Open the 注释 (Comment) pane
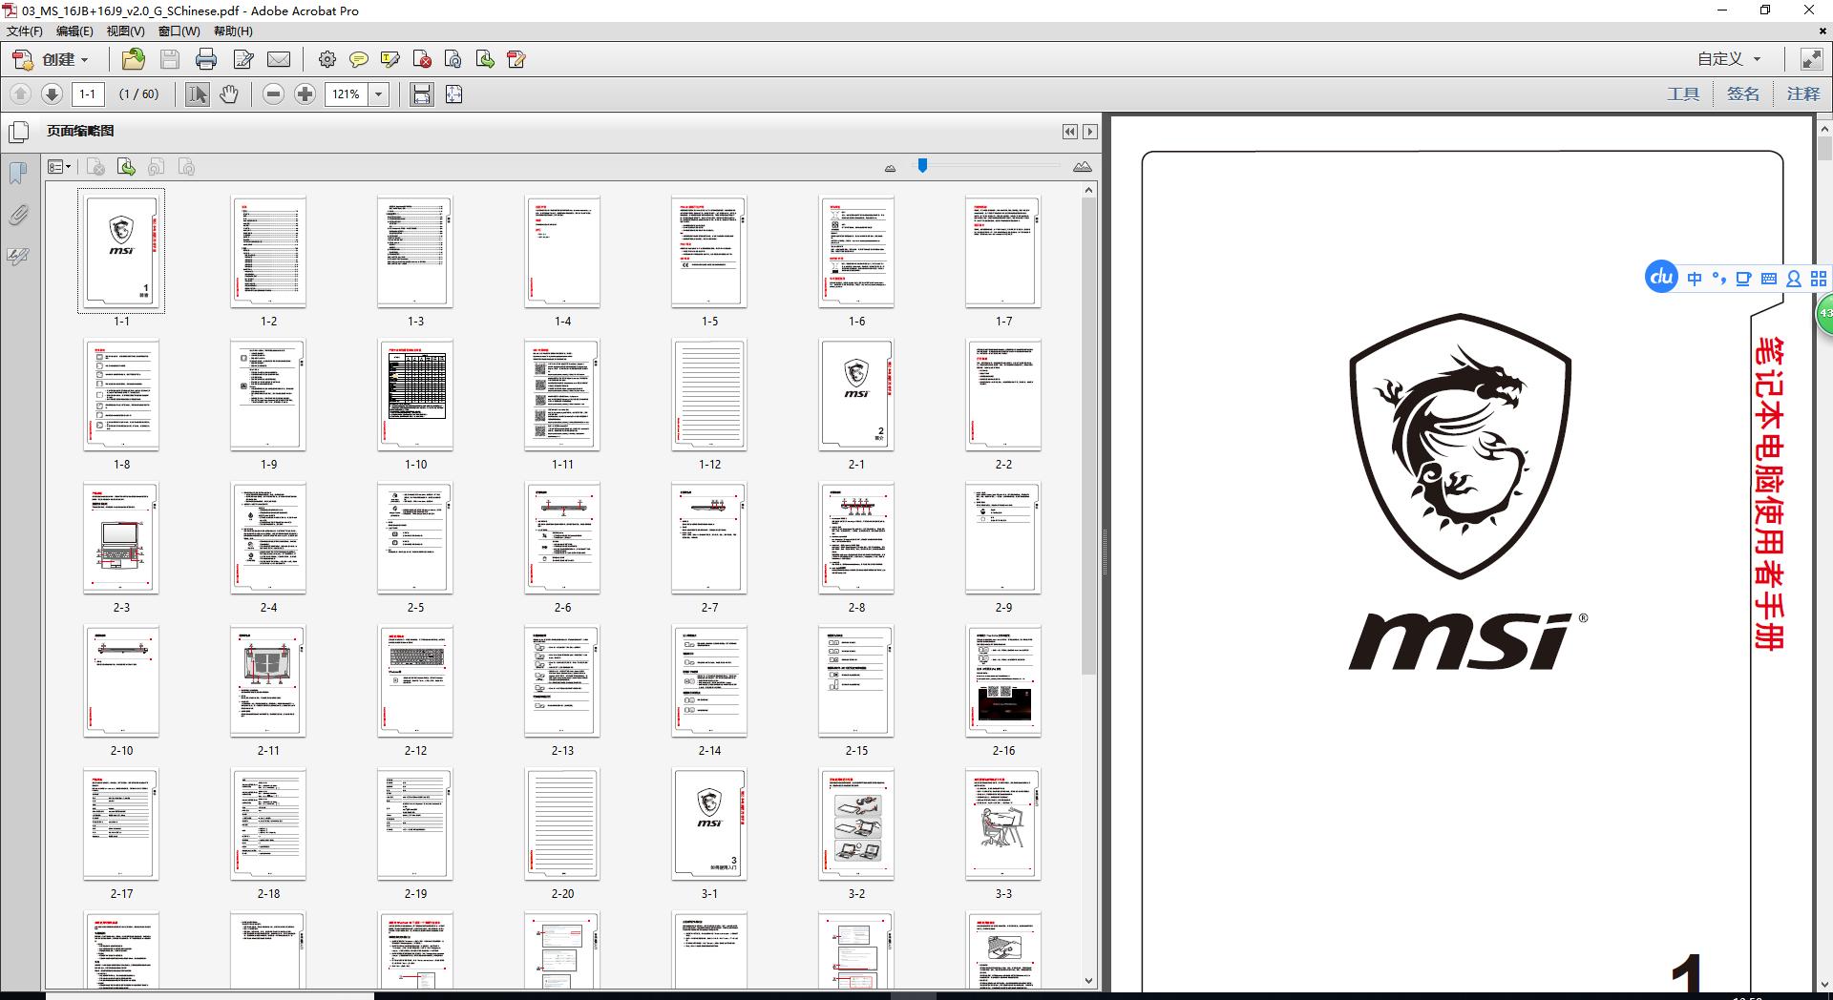 (1802, 94)
